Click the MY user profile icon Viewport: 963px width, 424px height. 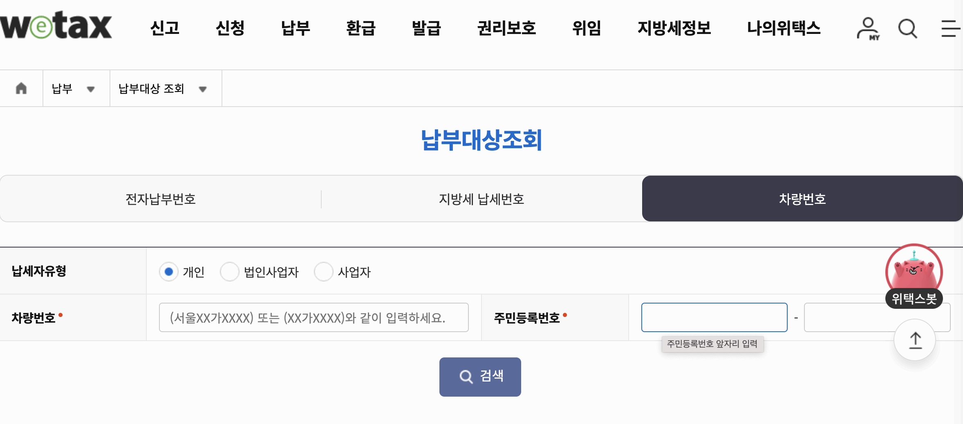867,29
